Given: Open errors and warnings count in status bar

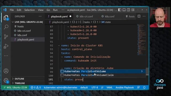Looking at the screenshot, I should 36,87.
